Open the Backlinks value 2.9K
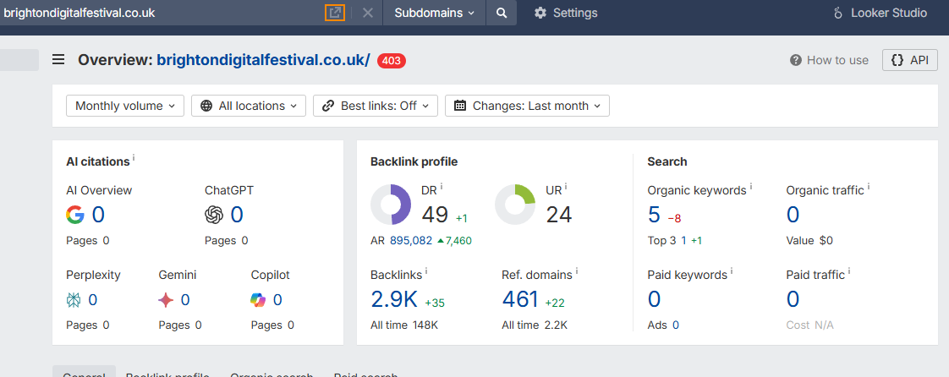949x377 pixels. point(394,299)
